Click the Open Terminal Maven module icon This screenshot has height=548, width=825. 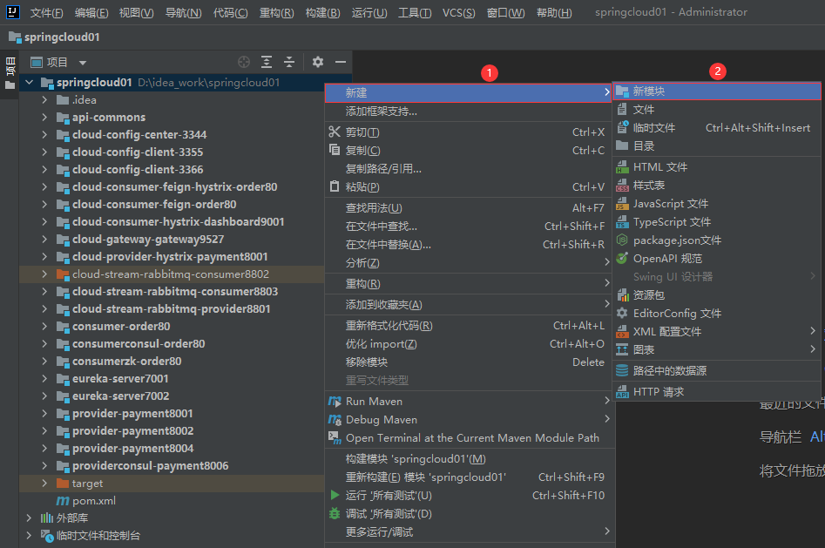(335, 438)
